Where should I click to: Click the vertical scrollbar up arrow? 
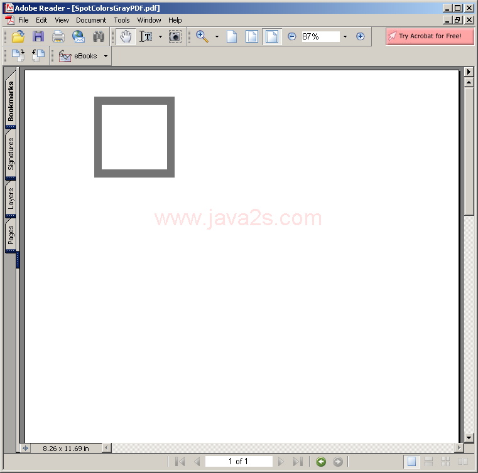(x=469, y=82)
